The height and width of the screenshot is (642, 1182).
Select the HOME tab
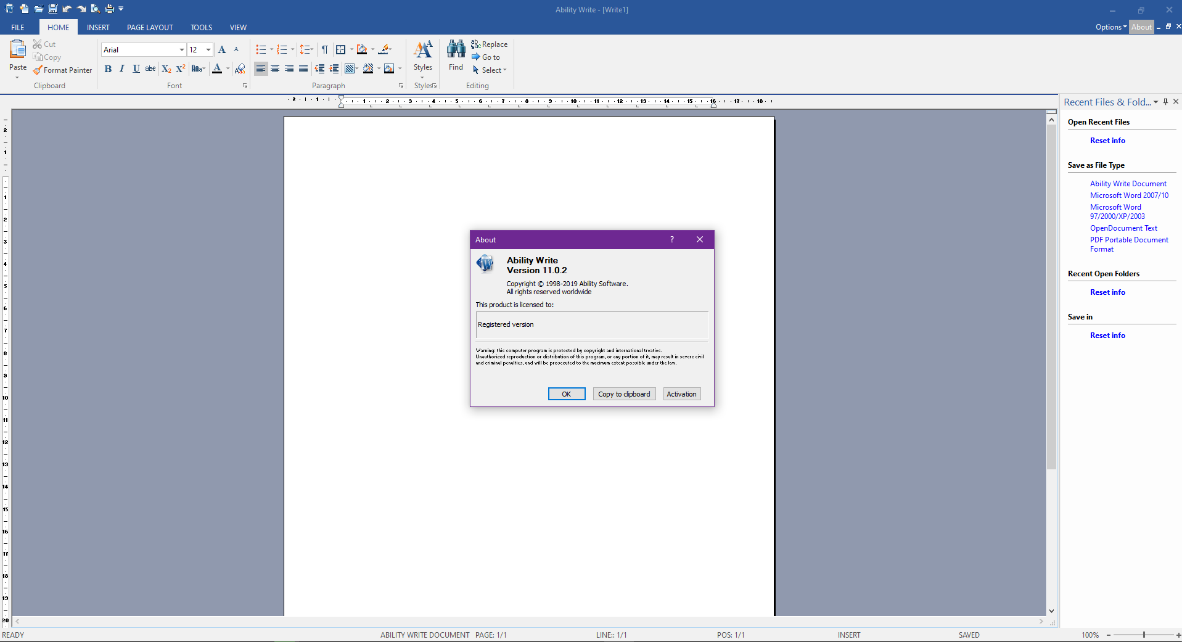(59, 28)
